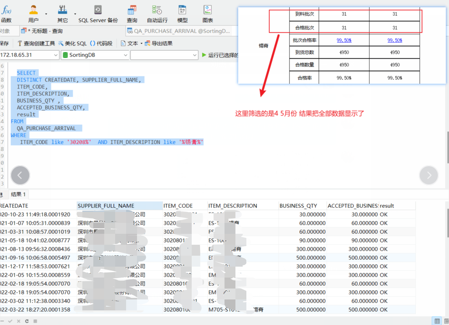Open the 函数 (functions) tool
This screenshot has width=449, height=325.
click(x=6, y=14)
